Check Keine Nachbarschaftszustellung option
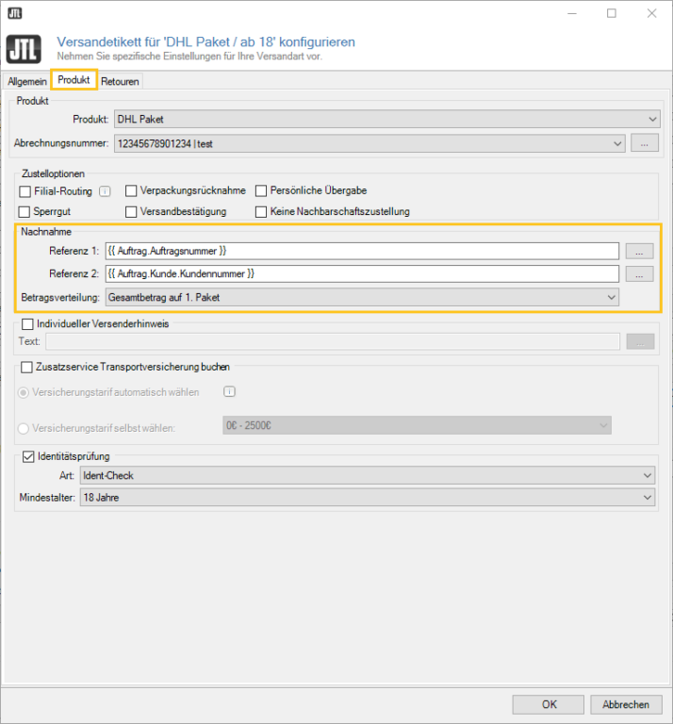Viewport: 673px width, 724px height. click(x=262, y=212)
